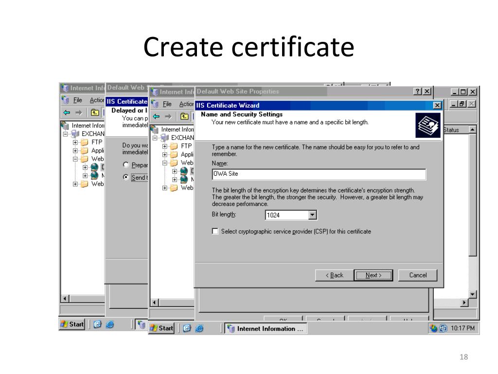Close the IIS Certificate Wizard dialog
The height and width of the screenshot is (374, 498).
coord(437,105)
